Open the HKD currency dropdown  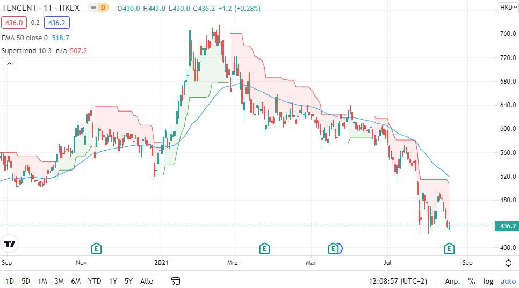[x=508, y=8]
